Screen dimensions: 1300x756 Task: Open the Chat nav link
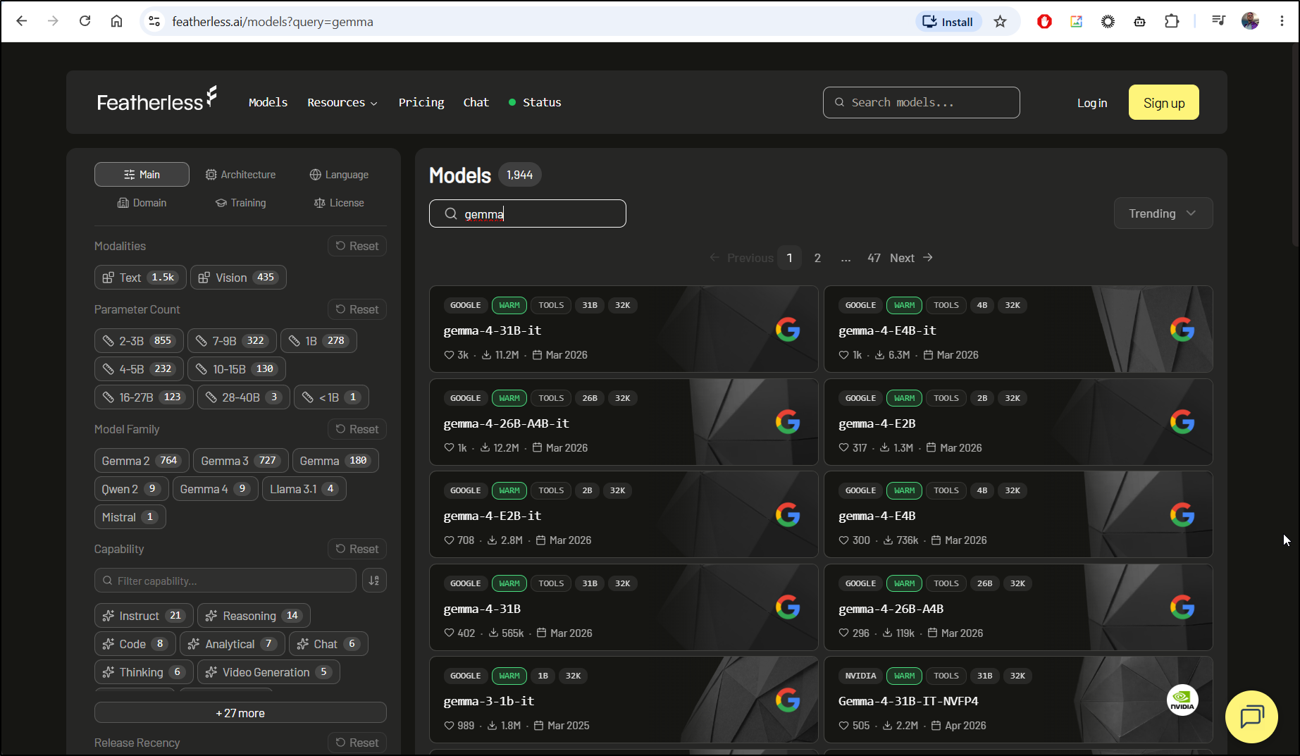476,102
